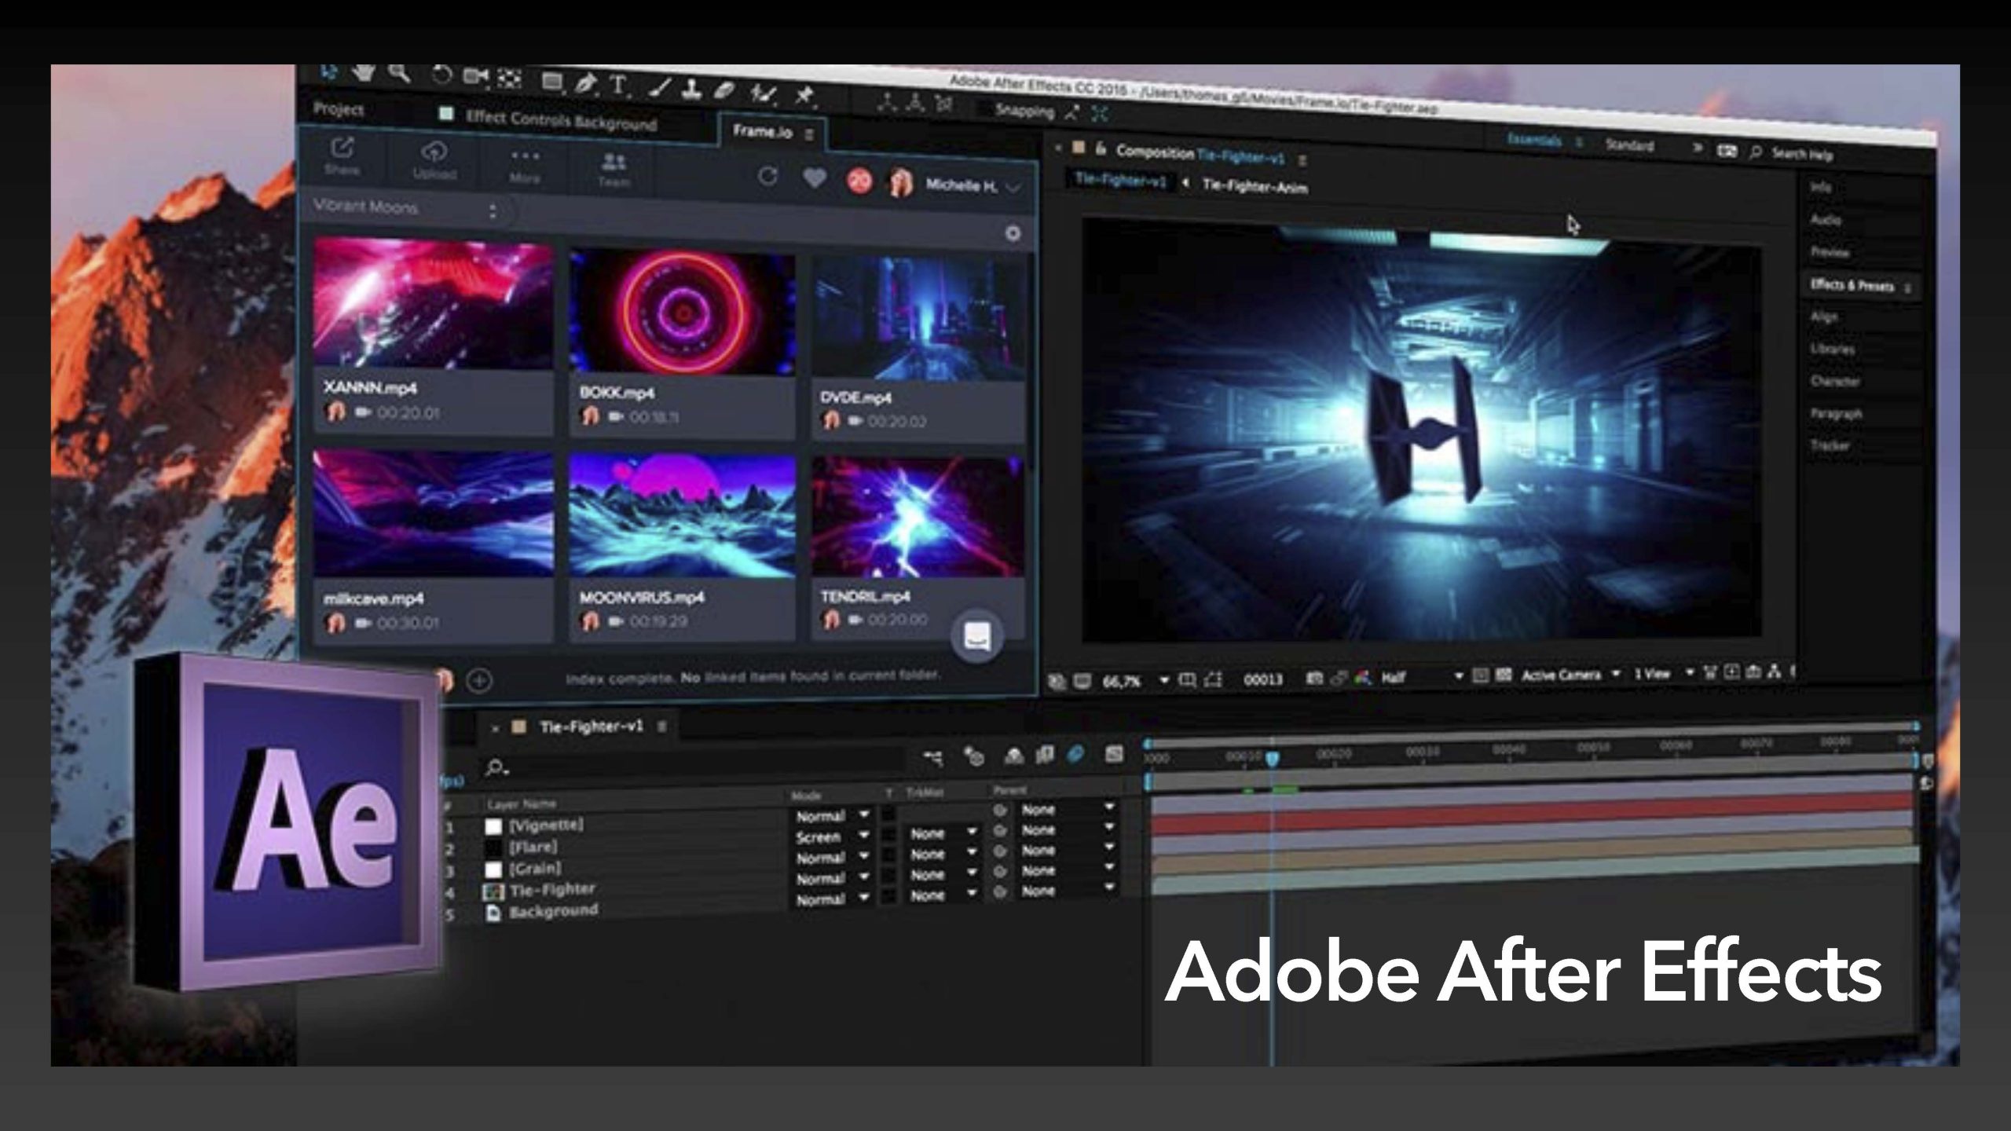Image resolution: width=2011 pixels, height=1131 pixels.
Task: Switch to the Essentials workspace
Action: point(1533,140)
